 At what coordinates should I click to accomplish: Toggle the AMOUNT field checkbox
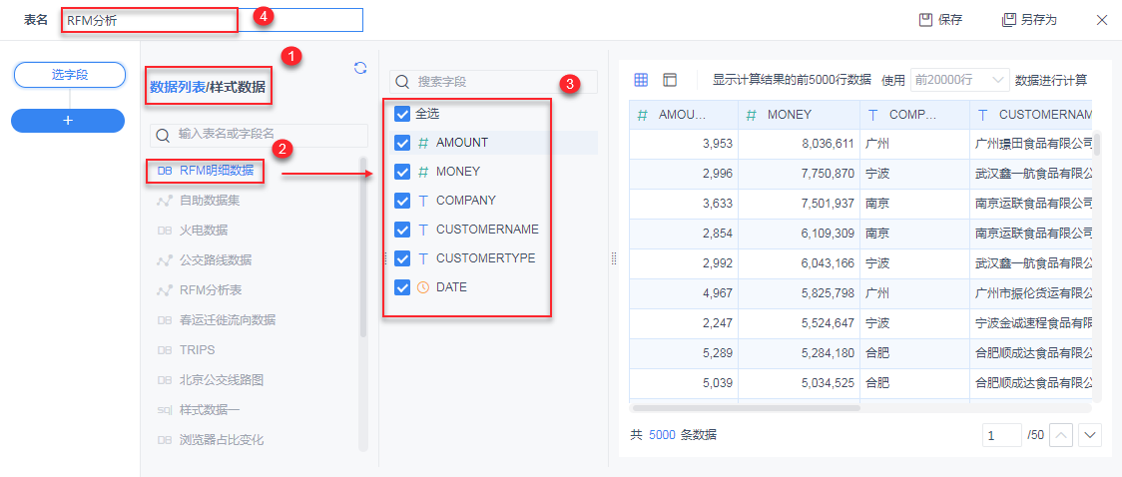pos(402,143)
